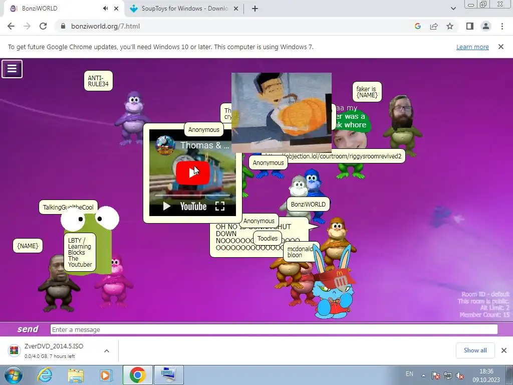Viewport: 513px width, 385px height.
Task: Click the Thomas channel avatar in video
Action: (x=165, y=145)
